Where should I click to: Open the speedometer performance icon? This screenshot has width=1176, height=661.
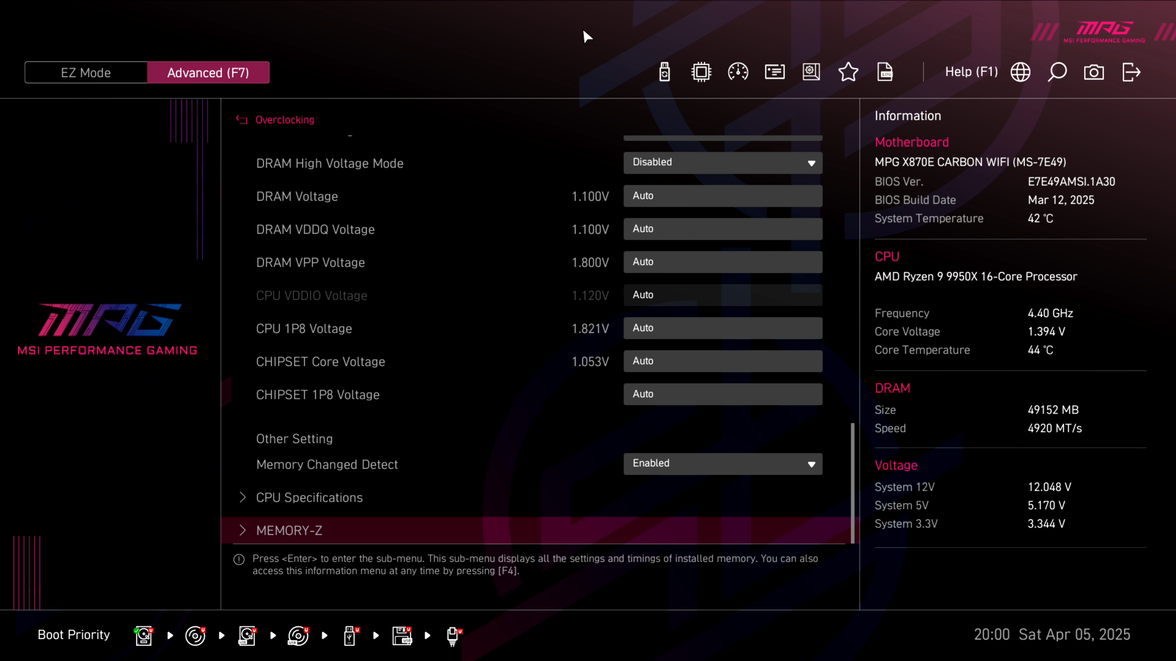pos(737,72)
